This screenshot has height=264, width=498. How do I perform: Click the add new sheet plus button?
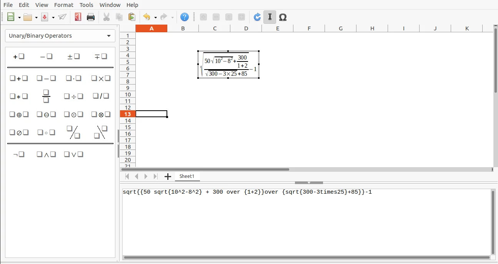(168, 176)
